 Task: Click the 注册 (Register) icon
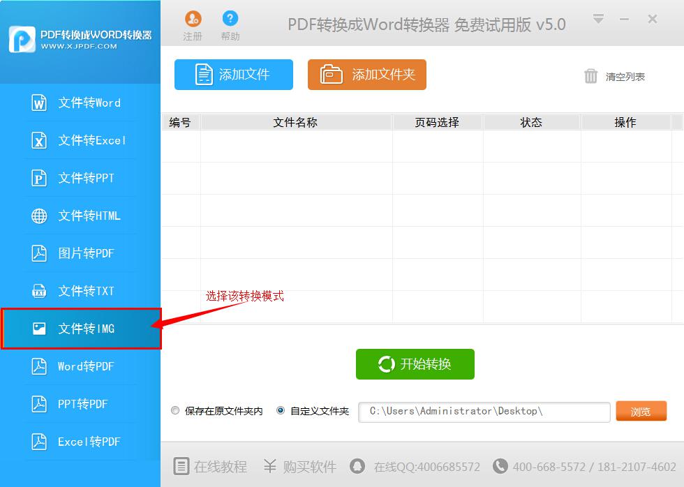(193, 20)
